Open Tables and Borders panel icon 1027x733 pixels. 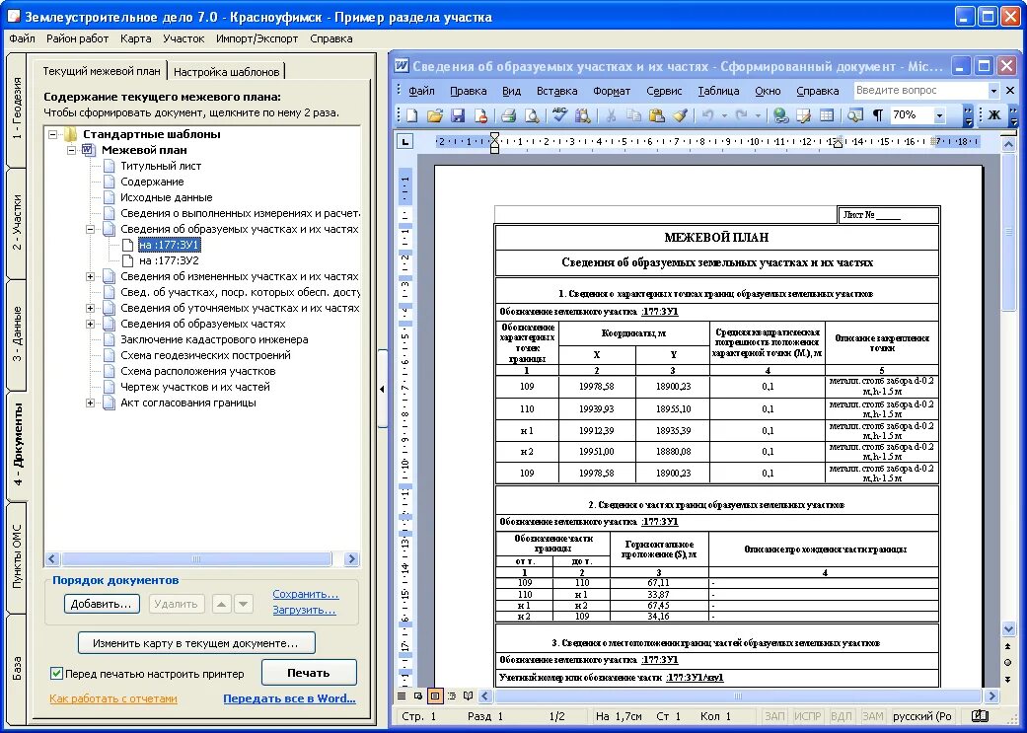coord(804,115)
